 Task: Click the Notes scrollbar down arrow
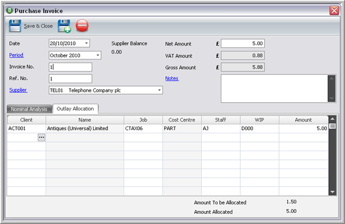(331, 99)
